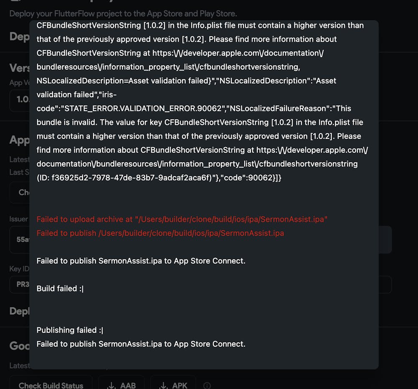The height and width of the screenshot is (389, 418).
Task: Click the STATE_ERROR.VALIDATION_ERROR.90062 code text
Action: click(x=143, y=109)
